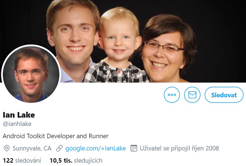Screen dimensions: 246x166
Task: View the 10,5 tis. sledujících followers list
Action: click(x=76, y=160)
